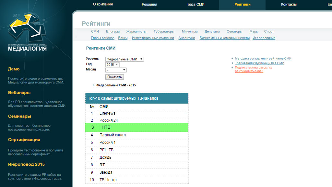This screenshot has width=332, height=187.
Task: Select the Рейтинги top tab
Action: pyautogui.click(x=242, y=5)
